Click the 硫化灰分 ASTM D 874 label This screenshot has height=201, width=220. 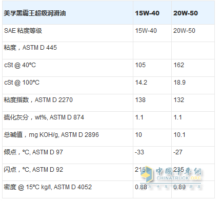click(x=44, y=117)
